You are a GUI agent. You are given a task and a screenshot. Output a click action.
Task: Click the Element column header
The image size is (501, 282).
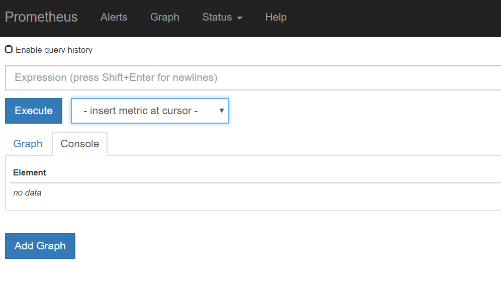[29, 172]
